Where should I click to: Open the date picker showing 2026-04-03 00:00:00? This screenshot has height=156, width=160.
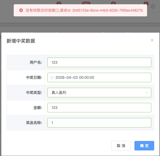(99, 77)
